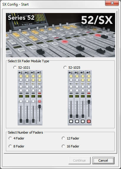Choose the 8 Fader option
This screenshot has height=169, width=121.
click(x=10, y=146)
